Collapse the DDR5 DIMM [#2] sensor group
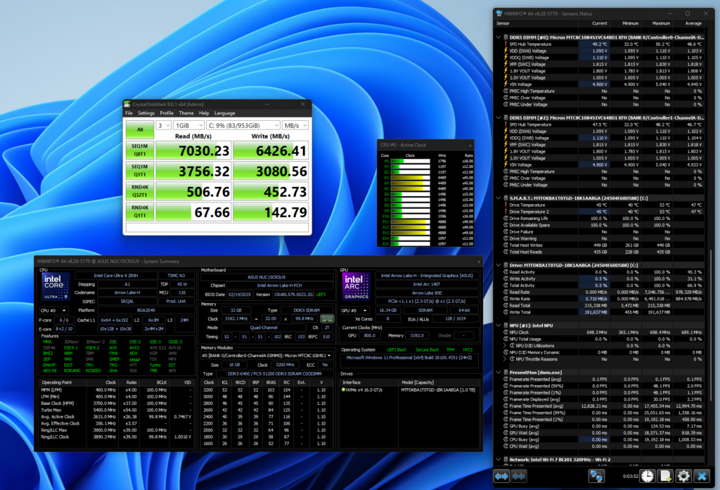The height and width of the screenshot is (490, 720). [x=499, y=117]
